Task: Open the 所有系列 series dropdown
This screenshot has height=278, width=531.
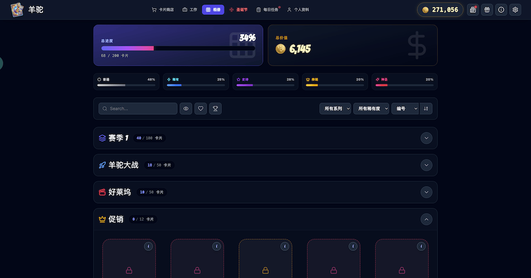Action: (335, 108)
